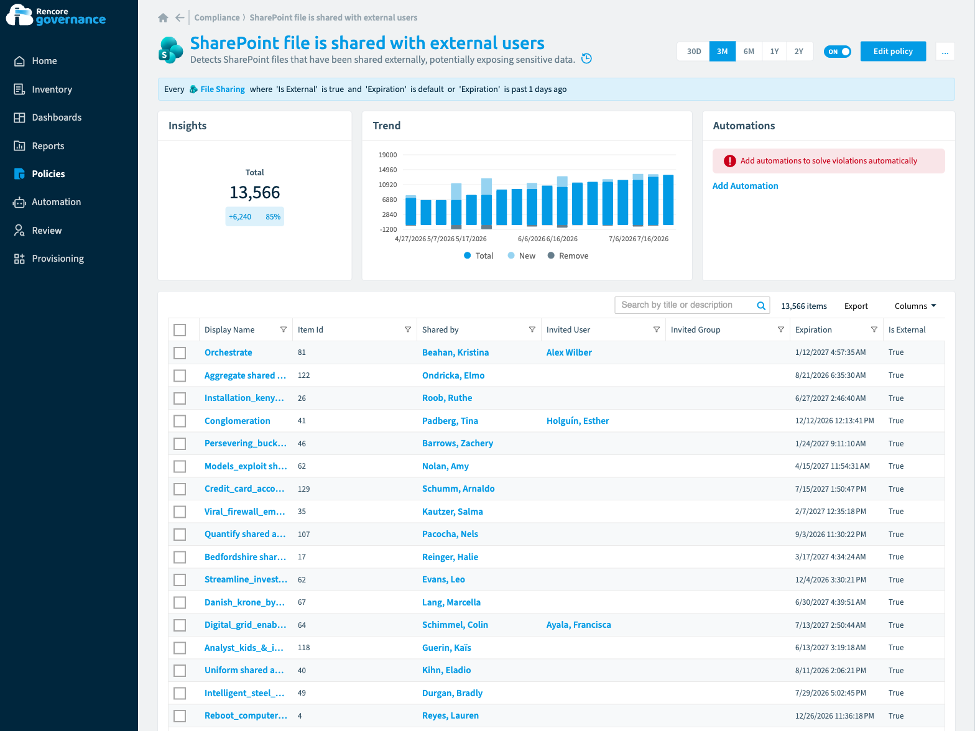Open Compliance breadcrumb
The height and width of the screenshot is (731, 975).
coord(216,18)
